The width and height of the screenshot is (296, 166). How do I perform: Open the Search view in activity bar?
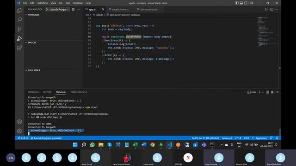click(x=19, y=20)
